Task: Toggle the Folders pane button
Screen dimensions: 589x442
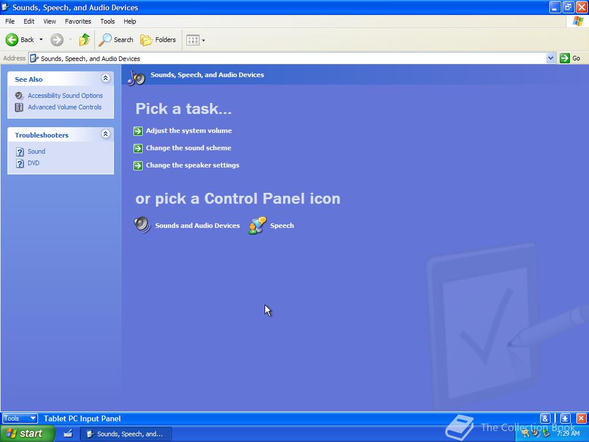Action: [158, 40]
